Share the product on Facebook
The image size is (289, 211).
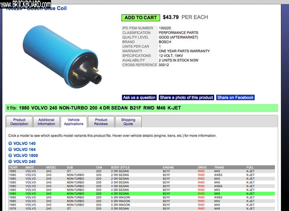coord(235,97)
